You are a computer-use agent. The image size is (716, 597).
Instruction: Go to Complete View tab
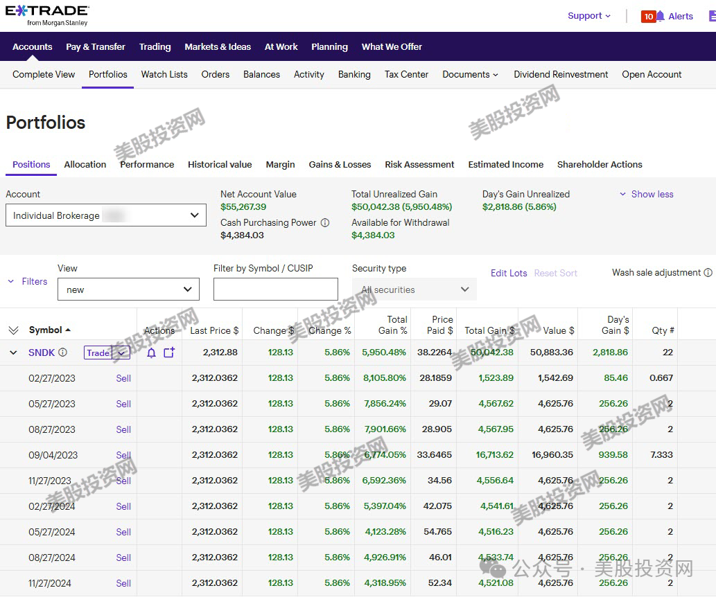point(44,74)
